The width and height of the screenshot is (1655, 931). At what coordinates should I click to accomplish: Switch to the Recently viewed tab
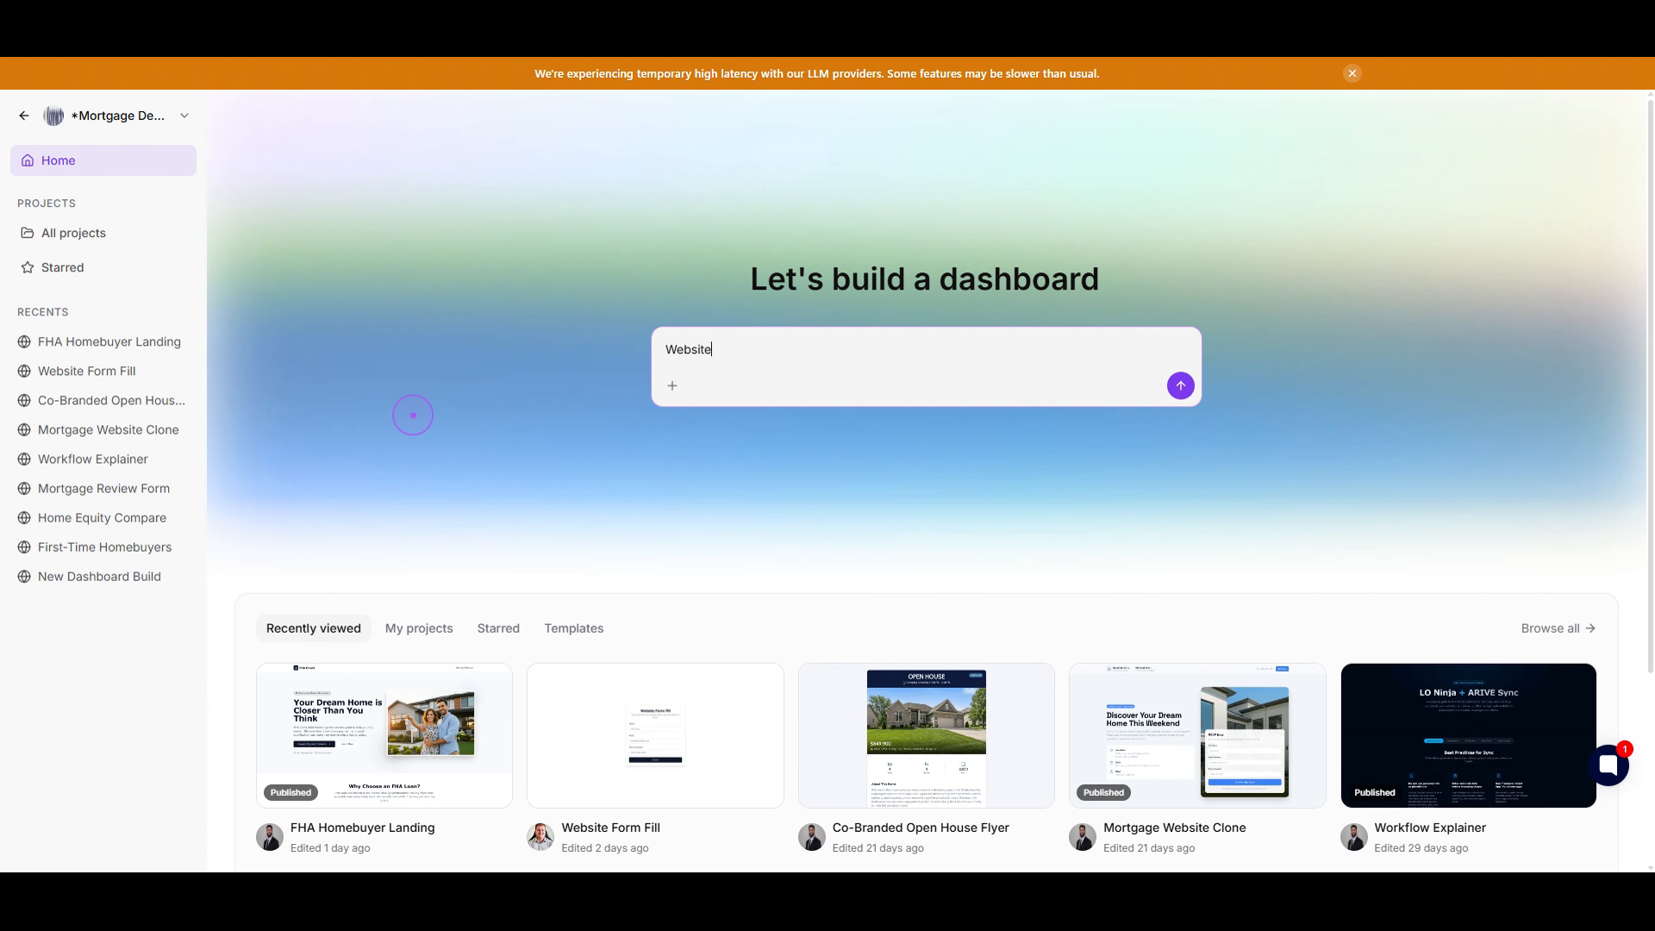pos(314,628)
